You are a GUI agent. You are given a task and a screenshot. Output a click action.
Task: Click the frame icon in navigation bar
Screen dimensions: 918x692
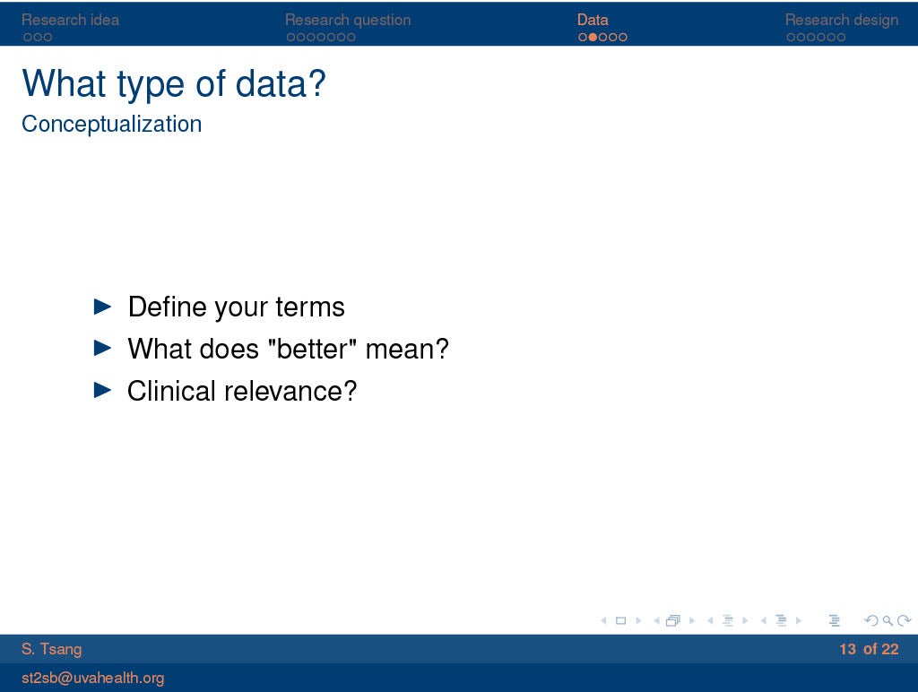click(x=673, y=620)
